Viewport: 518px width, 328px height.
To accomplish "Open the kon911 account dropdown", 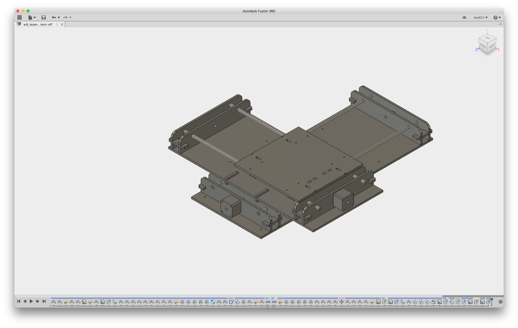I will point(480,17).
